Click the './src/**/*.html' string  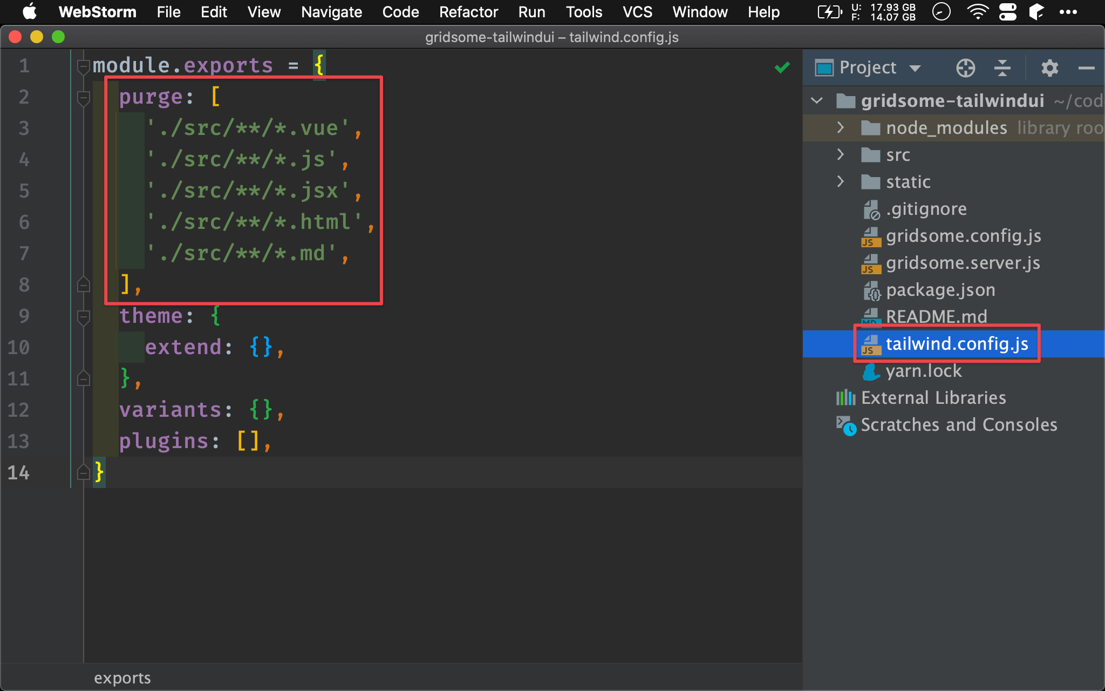pyautogui.click(x=254, y=222)
